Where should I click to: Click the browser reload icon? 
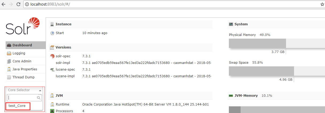point(18,4)
